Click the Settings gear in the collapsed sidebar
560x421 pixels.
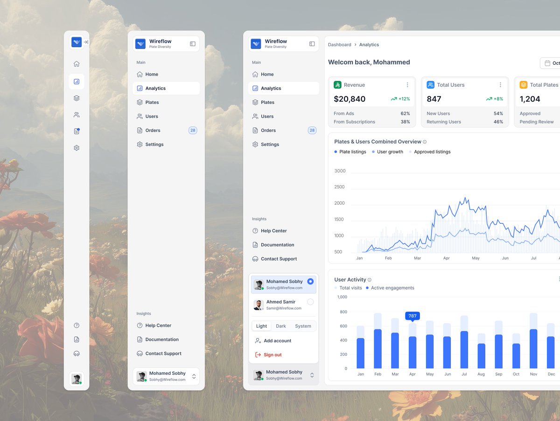pyautogui.click(x=77, y=147)
